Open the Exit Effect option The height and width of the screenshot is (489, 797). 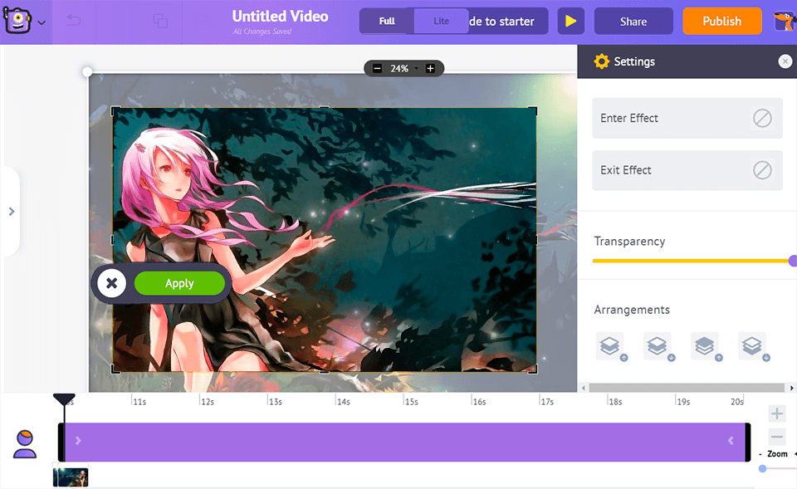click(x=687, y=170)
